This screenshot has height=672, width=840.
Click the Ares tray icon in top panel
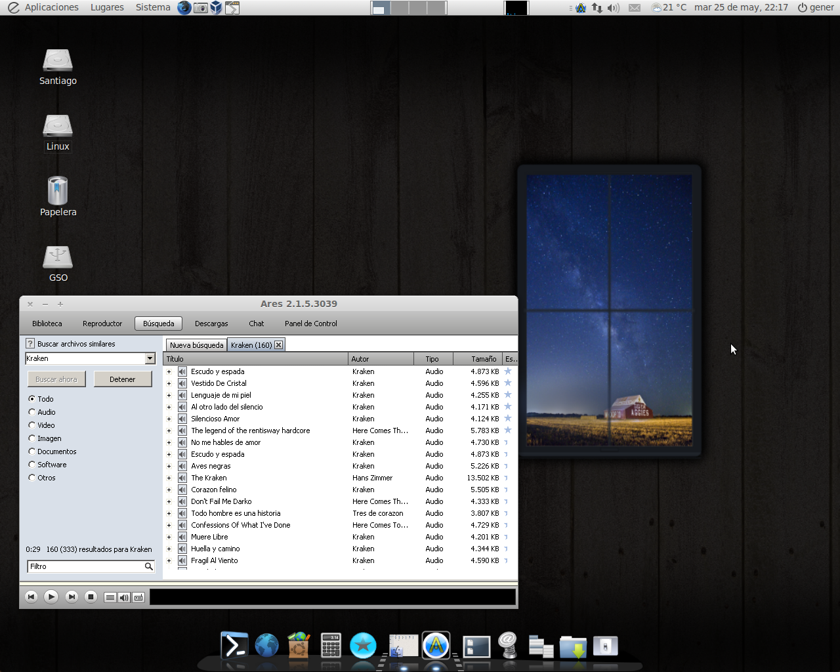point(581,8)
